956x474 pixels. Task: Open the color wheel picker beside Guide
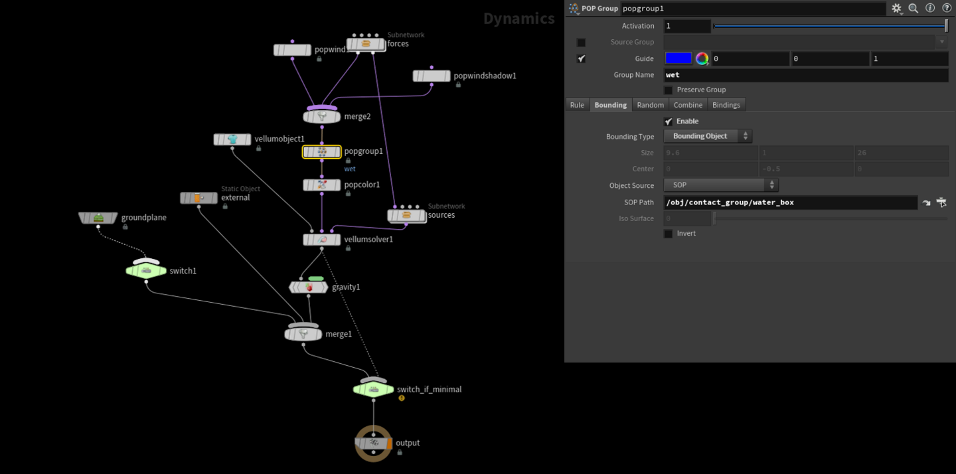pos(702,59)
